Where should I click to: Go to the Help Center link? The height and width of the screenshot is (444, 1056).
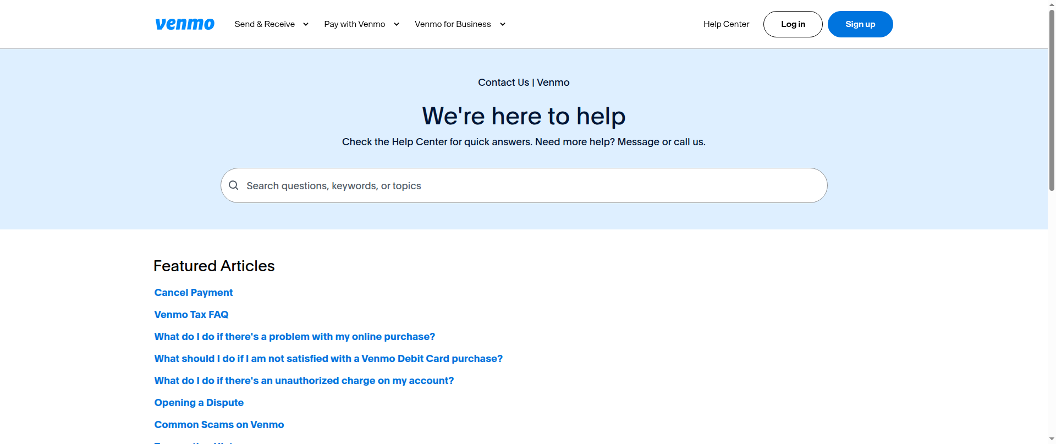[x=726, y=24]
